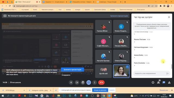
Task: Open Клесівська ЗОШ bookmark
Action: pos(10,10)
